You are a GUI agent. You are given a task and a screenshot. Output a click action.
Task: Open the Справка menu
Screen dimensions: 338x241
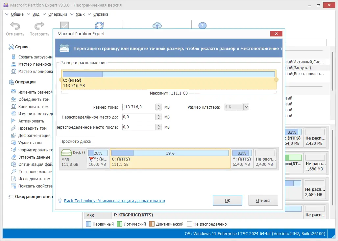click(101, 14)
